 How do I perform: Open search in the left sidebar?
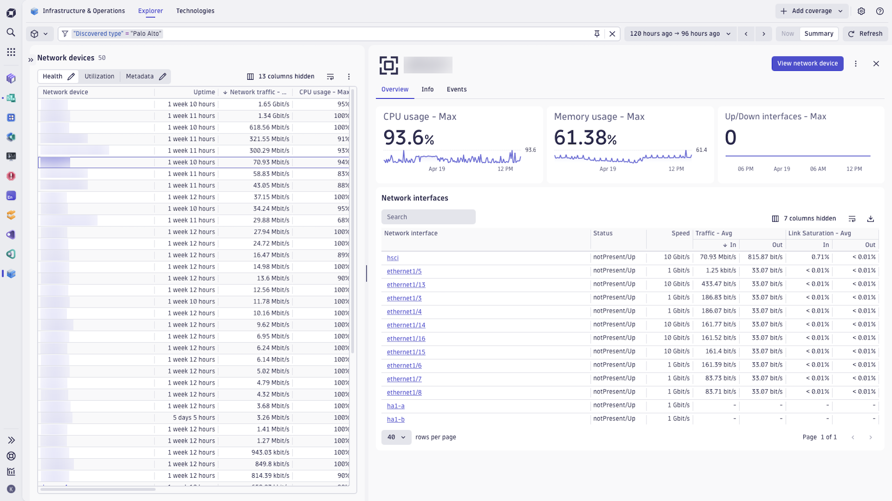(x=11, y=32)
